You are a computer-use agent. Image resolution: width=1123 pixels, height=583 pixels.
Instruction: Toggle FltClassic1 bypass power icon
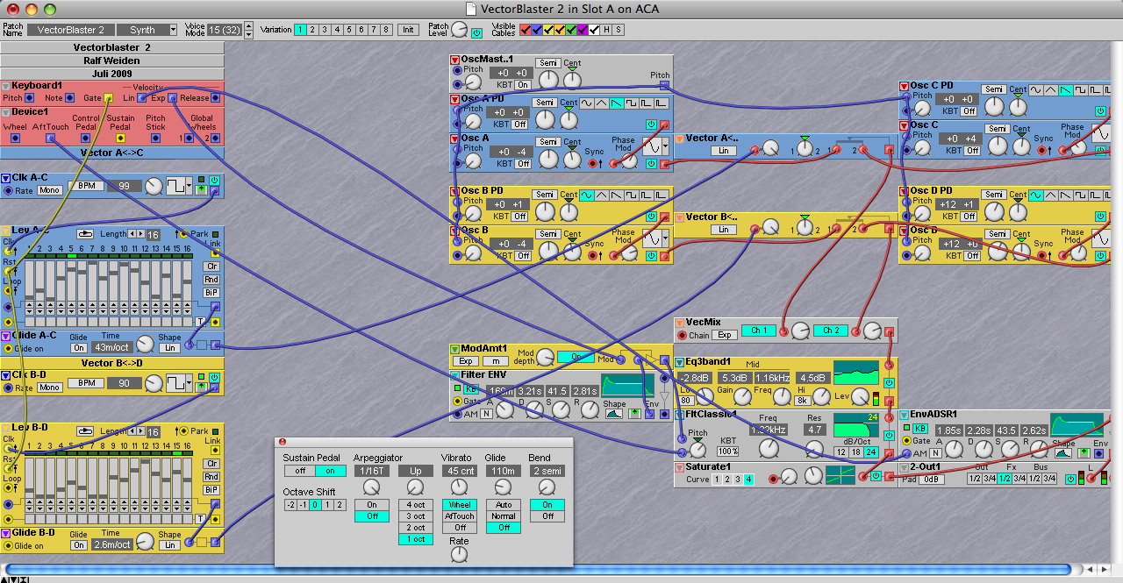coord(889,436)
